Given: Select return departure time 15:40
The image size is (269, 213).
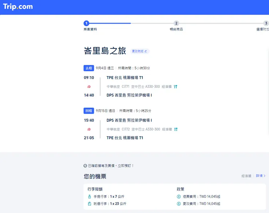Looking at the screenshot, I should (89, 120).
